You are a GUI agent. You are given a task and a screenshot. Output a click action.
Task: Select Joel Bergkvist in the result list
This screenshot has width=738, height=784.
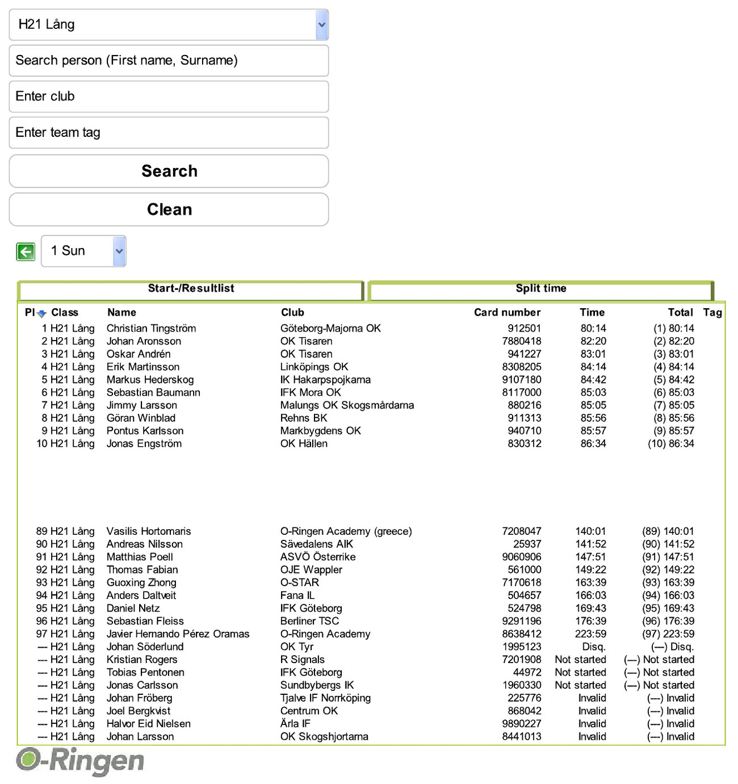coord(139,711)
